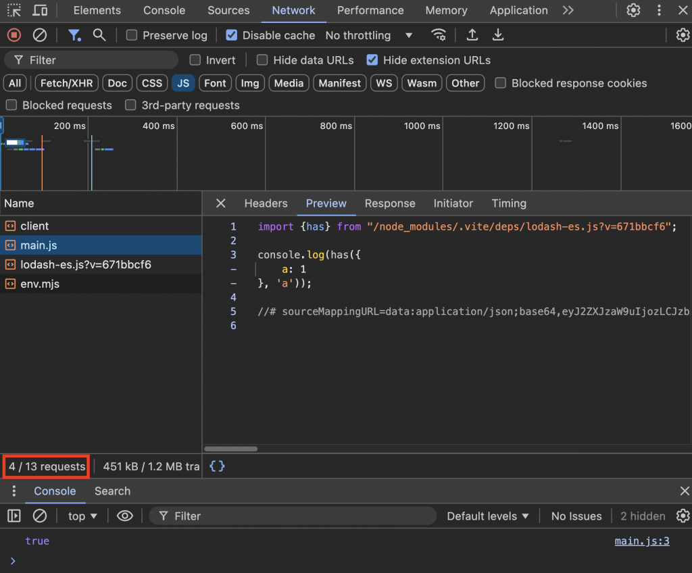Click the import HAR upload icon

(472, 35)
